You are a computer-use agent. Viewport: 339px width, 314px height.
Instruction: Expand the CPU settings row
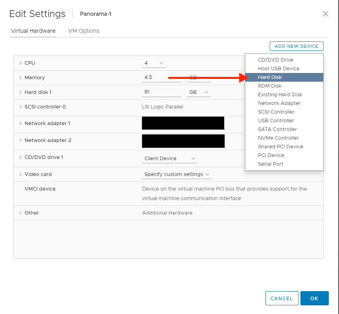(20, 63)
